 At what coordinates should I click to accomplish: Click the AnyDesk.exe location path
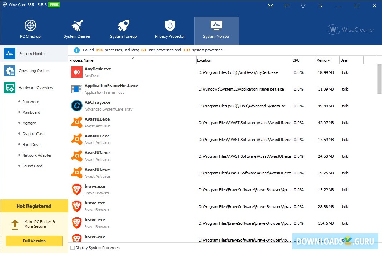(238, 72)
